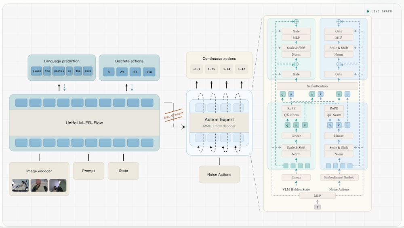Image resolution: width=404 pixels, height=228 pixels.
Task: Select RoPE block in green column
Action: (x=291, y=108)
